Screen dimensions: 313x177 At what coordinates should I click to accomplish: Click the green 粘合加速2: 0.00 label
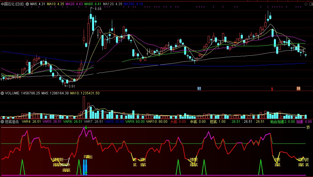tap(283, 122)
